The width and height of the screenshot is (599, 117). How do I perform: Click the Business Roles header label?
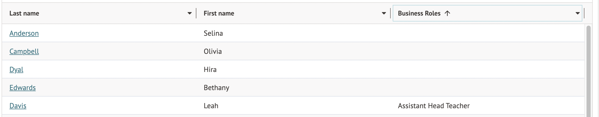(x=419, y=13)
